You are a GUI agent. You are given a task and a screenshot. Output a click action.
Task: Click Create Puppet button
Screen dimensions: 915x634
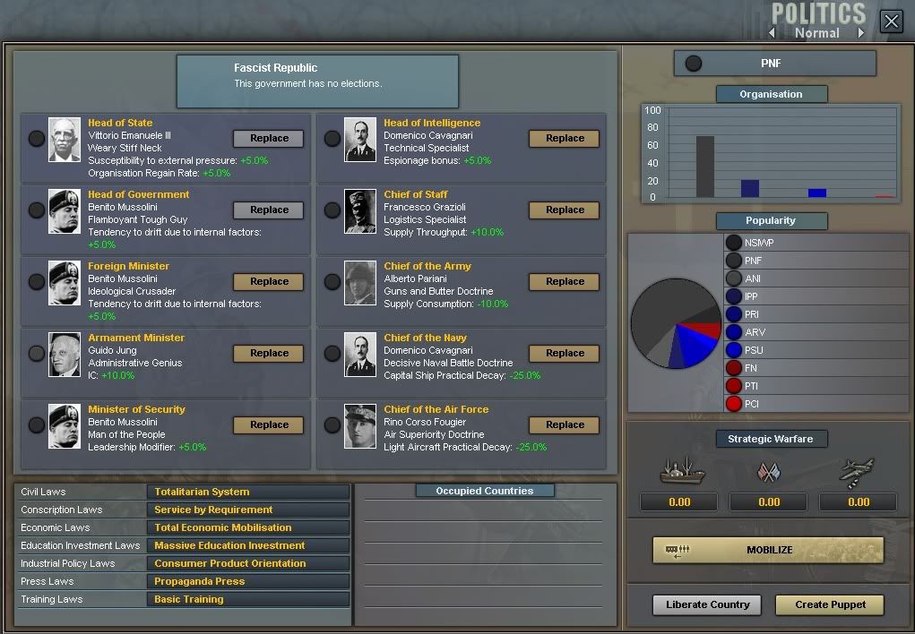[x=830, y=604]
